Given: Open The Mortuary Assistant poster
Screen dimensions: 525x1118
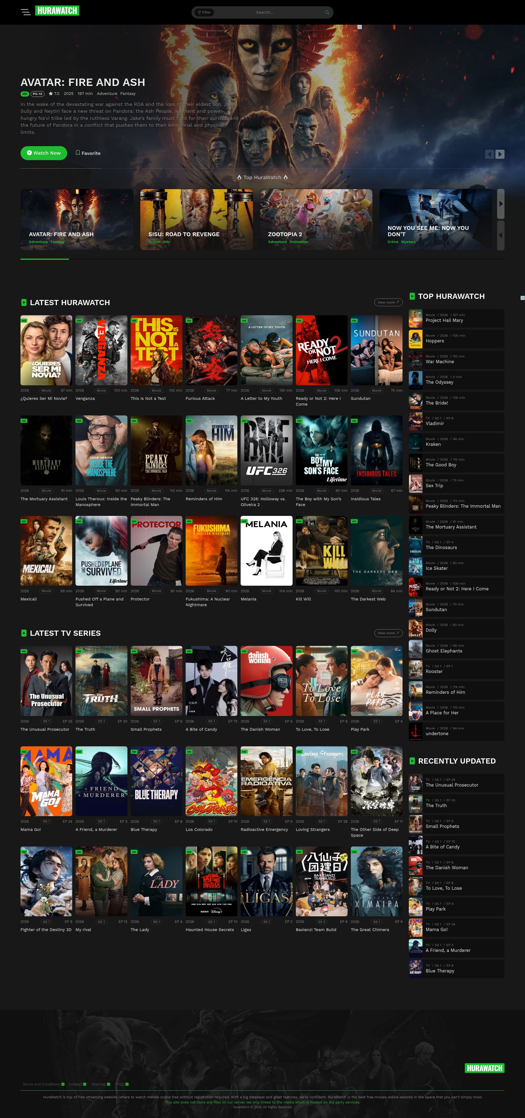Looking at the screenshot, I should (x=46, y=450).
